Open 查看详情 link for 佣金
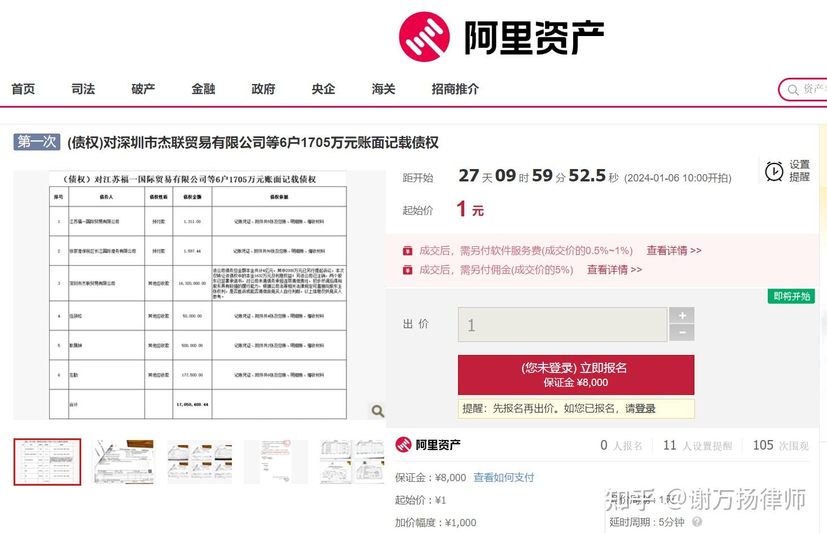827x533 pixels. [x=614, y=270]
